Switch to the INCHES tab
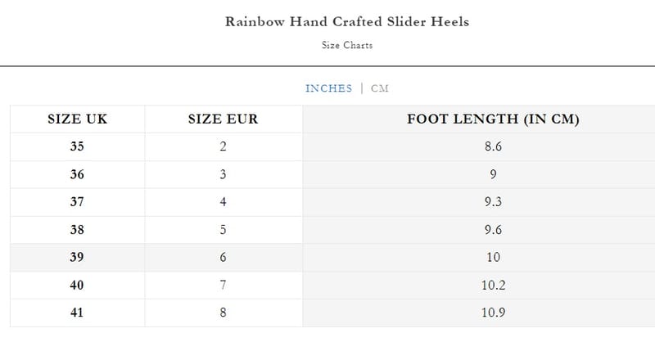 point(328,88)
